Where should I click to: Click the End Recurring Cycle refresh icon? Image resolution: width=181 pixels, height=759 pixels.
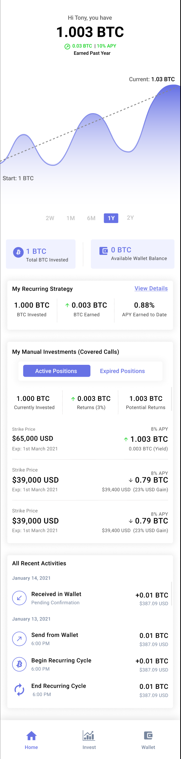click(19, 690)
